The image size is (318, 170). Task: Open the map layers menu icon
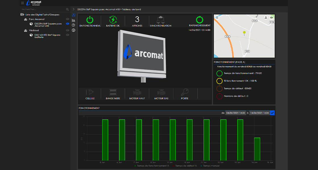click(217, 18)
